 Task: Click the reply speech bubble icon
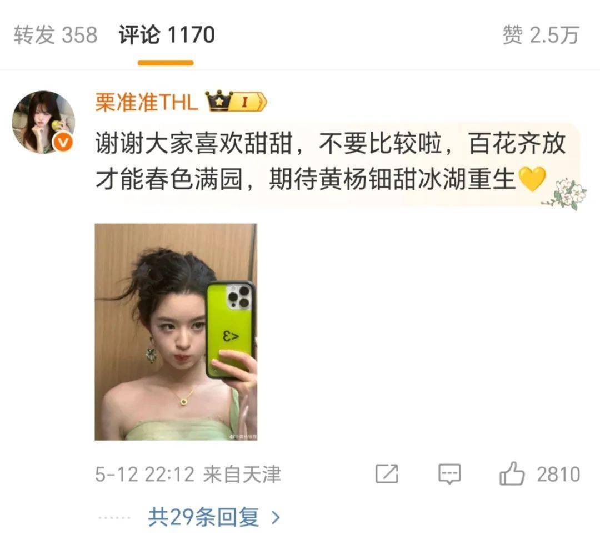(x=449, y=475)
